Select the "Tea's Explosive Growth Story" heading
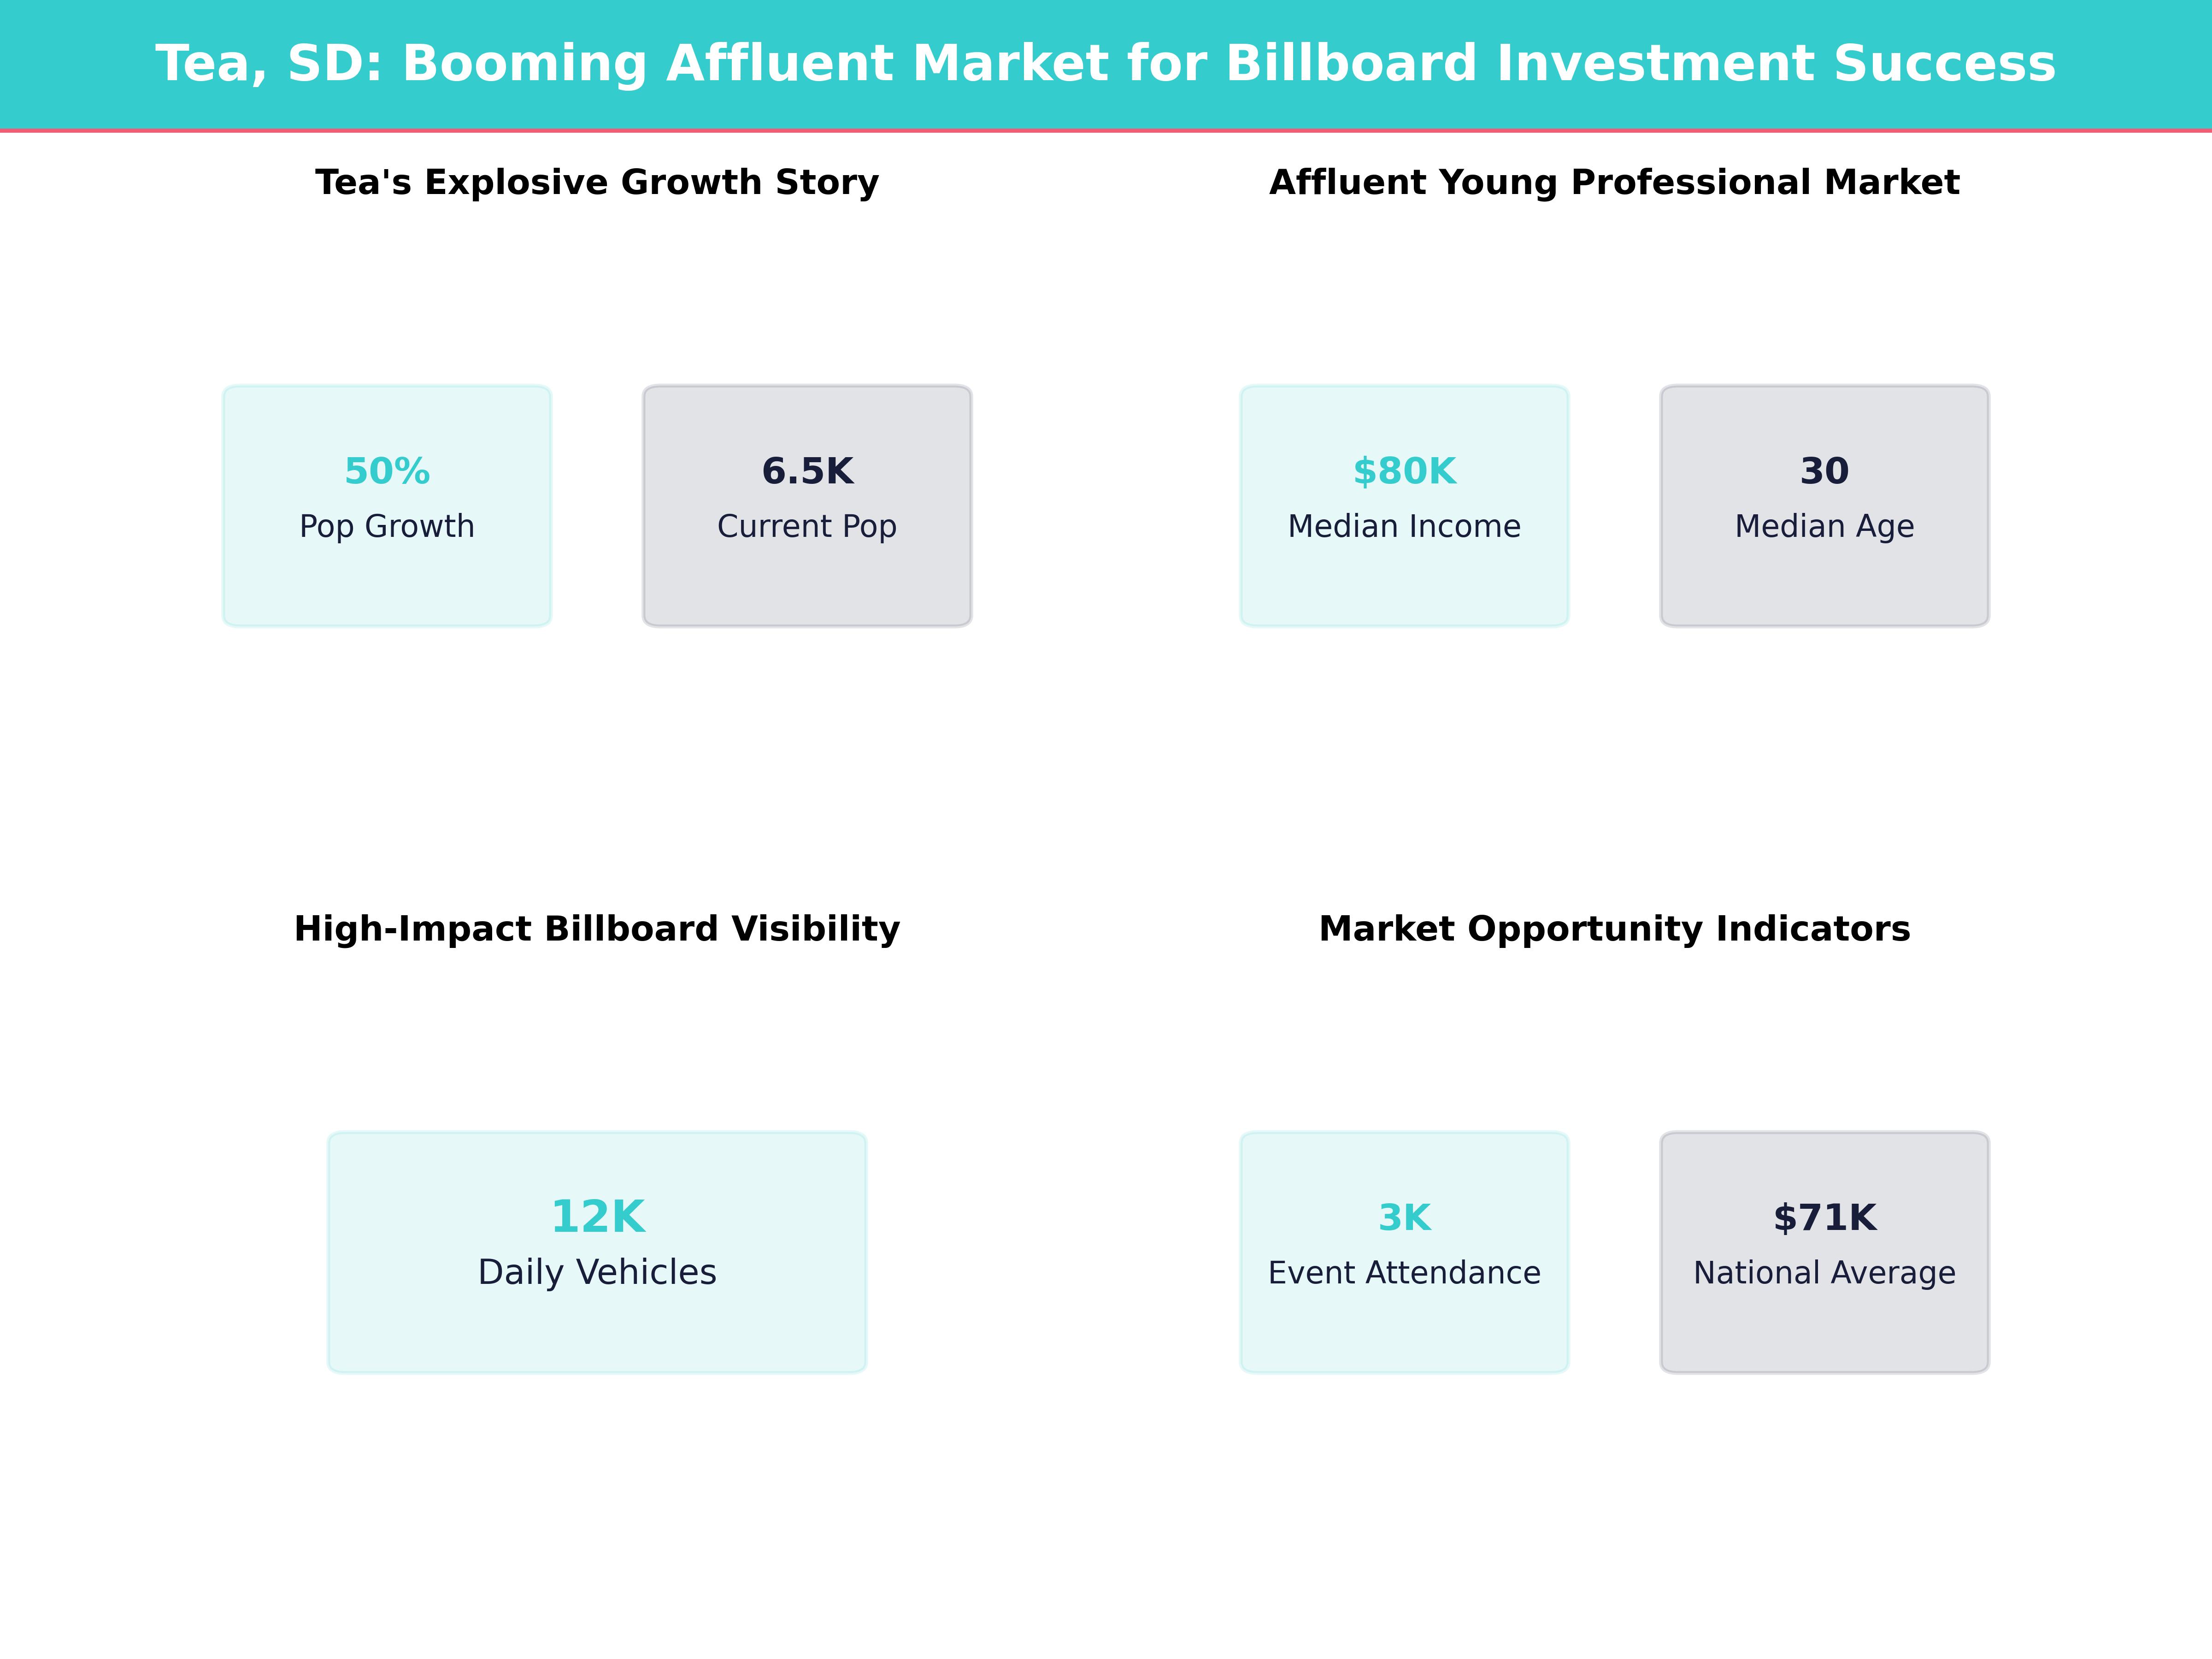Screen dimensions: 2212x1659 pyautogui.click(x=597, y=182)
